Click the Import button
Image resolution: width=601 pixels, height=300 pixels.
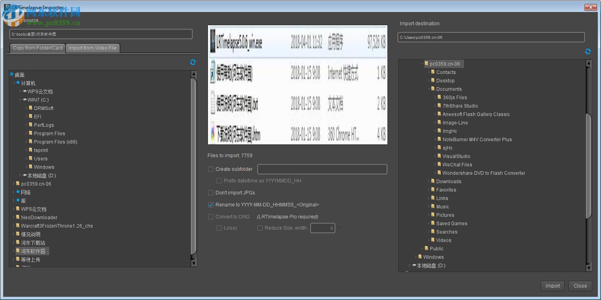click(553, 286)
